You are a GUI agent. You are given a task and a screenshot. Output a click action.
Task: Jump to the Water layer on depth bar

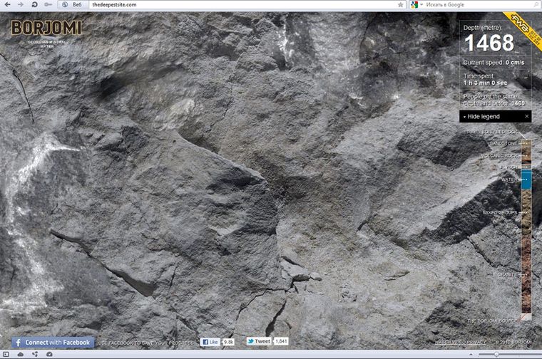click(x=526, y=179)
